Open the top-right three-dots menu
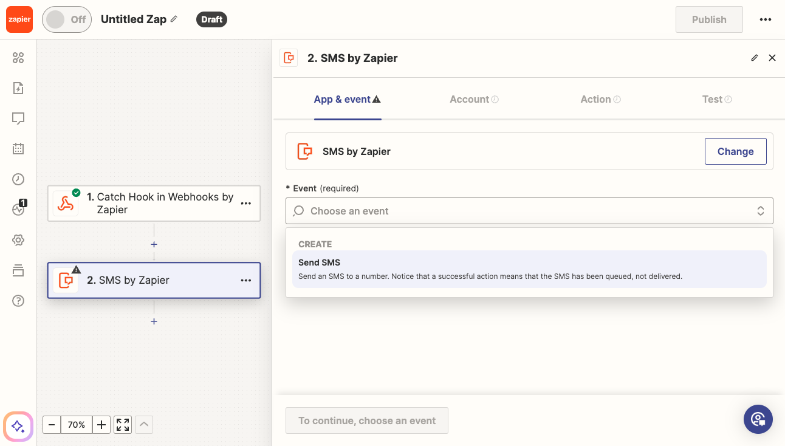Viewport: 785px width, 446px height. (766, 19)
